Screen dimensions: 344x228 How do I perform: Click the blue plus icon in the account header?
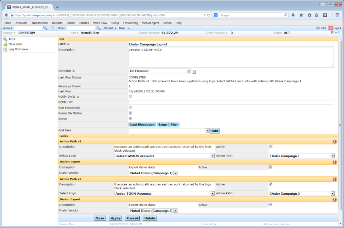point(335,32)
